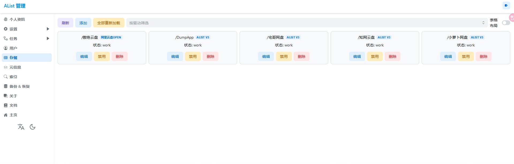The image size is (514, 164).
Task: Click the 添加 add storage button
Action: tap(83, 23)
